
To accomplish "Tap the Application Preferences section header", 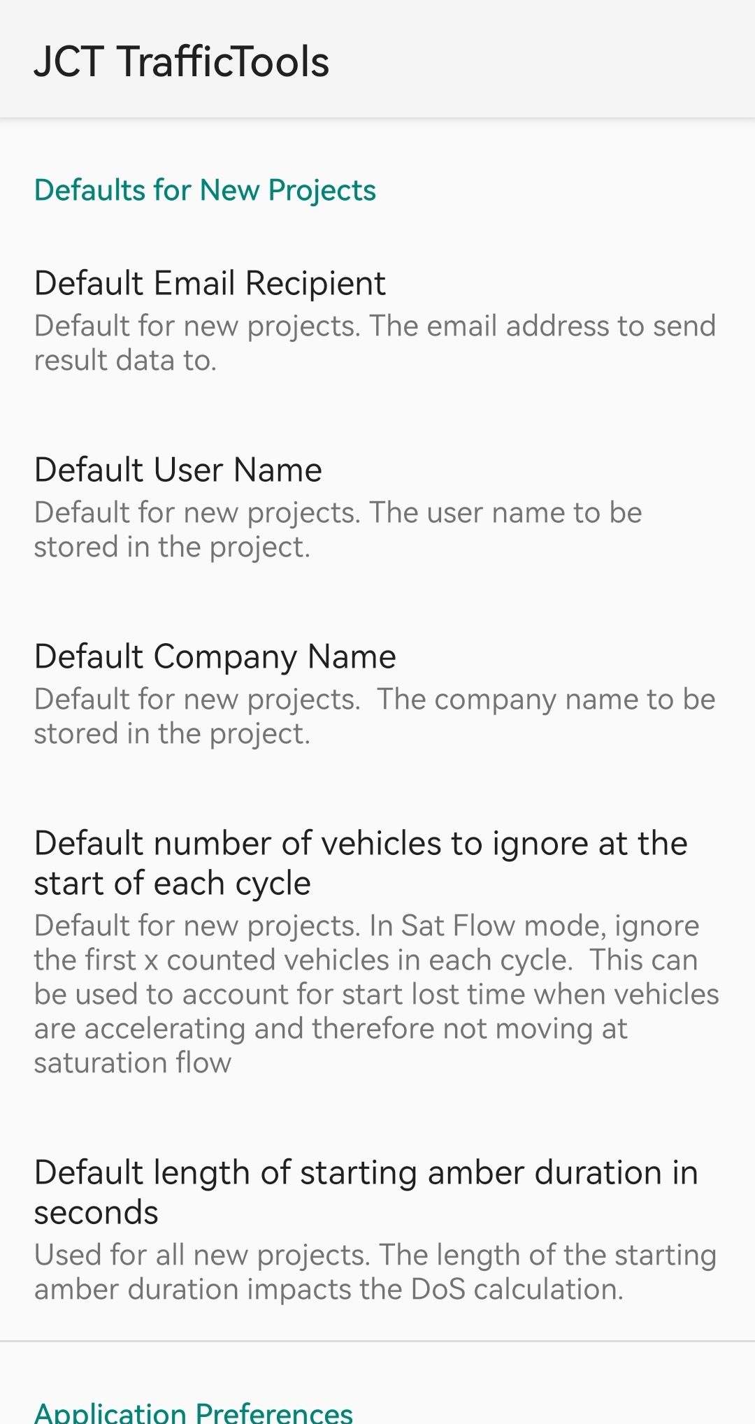I will (194, 1412).
